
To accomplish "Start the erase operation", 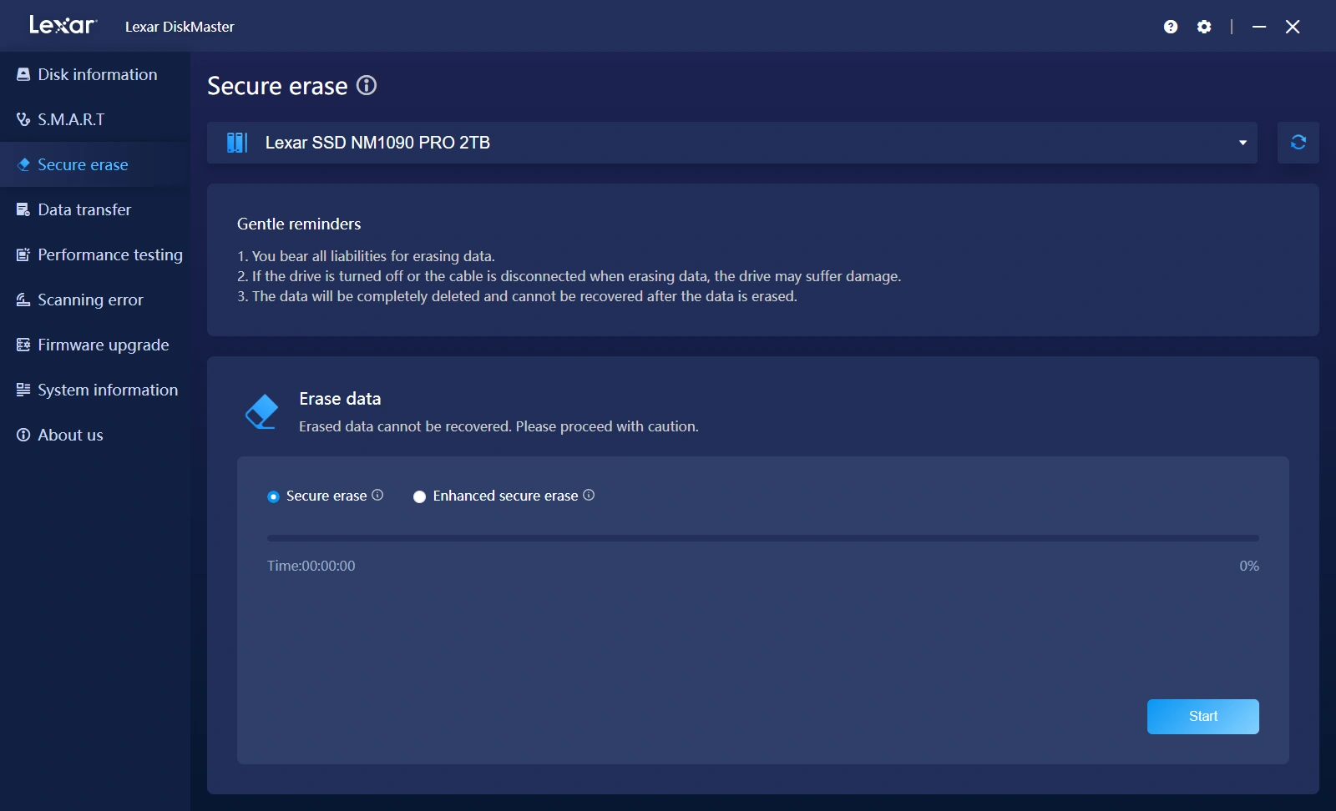I will pos(1203,717).
